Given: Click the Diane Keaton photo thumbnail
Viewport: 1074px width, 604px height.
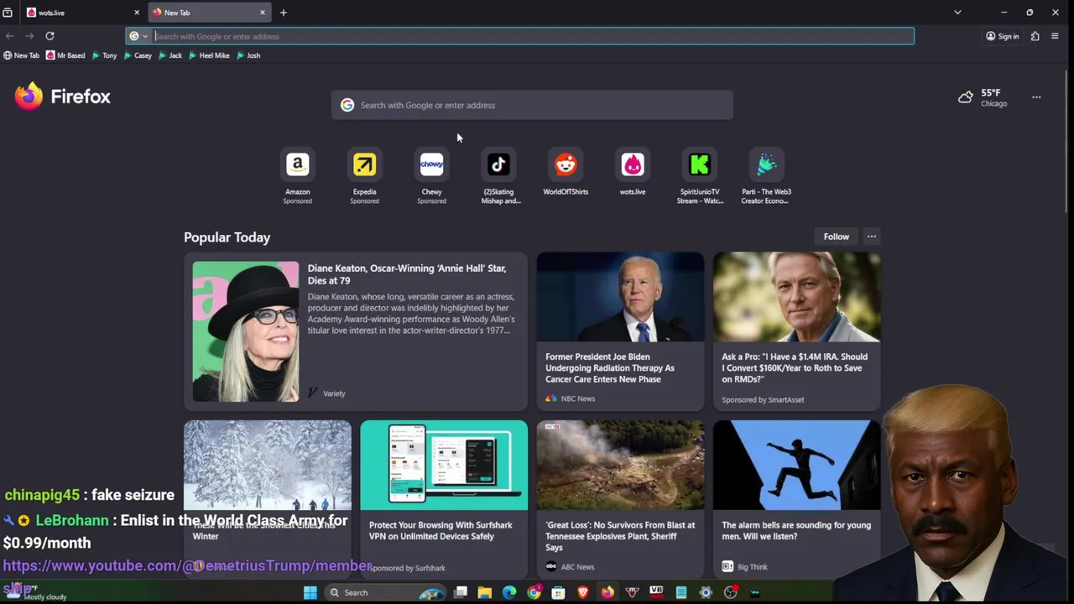Looking at the screenshot, I should click(x=245, y=331).
